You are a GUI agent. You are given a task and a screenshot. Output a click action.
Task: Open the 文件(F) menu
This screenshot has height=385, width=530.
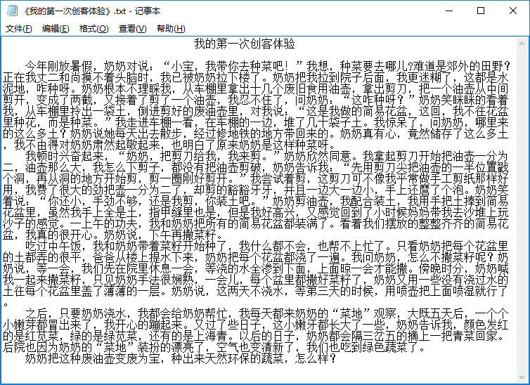click(18, 29)
